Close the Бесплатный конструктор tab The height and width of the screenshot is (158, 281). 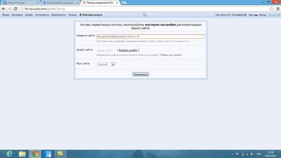tap(78, 3)
